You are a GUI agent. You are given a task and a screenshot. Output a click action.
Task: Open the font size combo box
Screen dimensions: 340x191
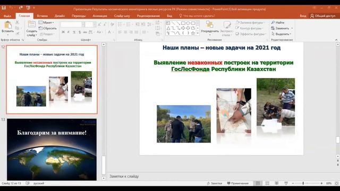[x=90, y=24]
